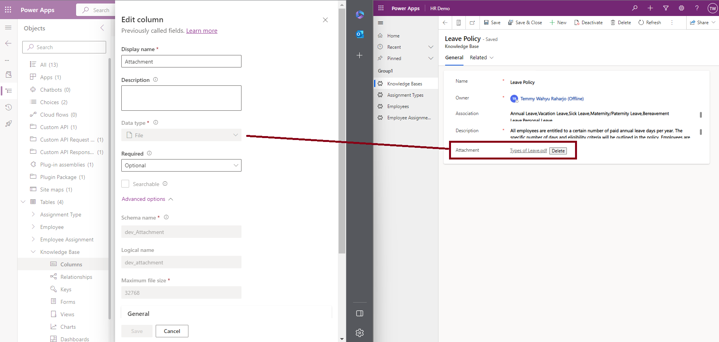This screenshot has width=719, height=342.
Task: Show Required info tooltip icon
Action: tap(149, 153)
